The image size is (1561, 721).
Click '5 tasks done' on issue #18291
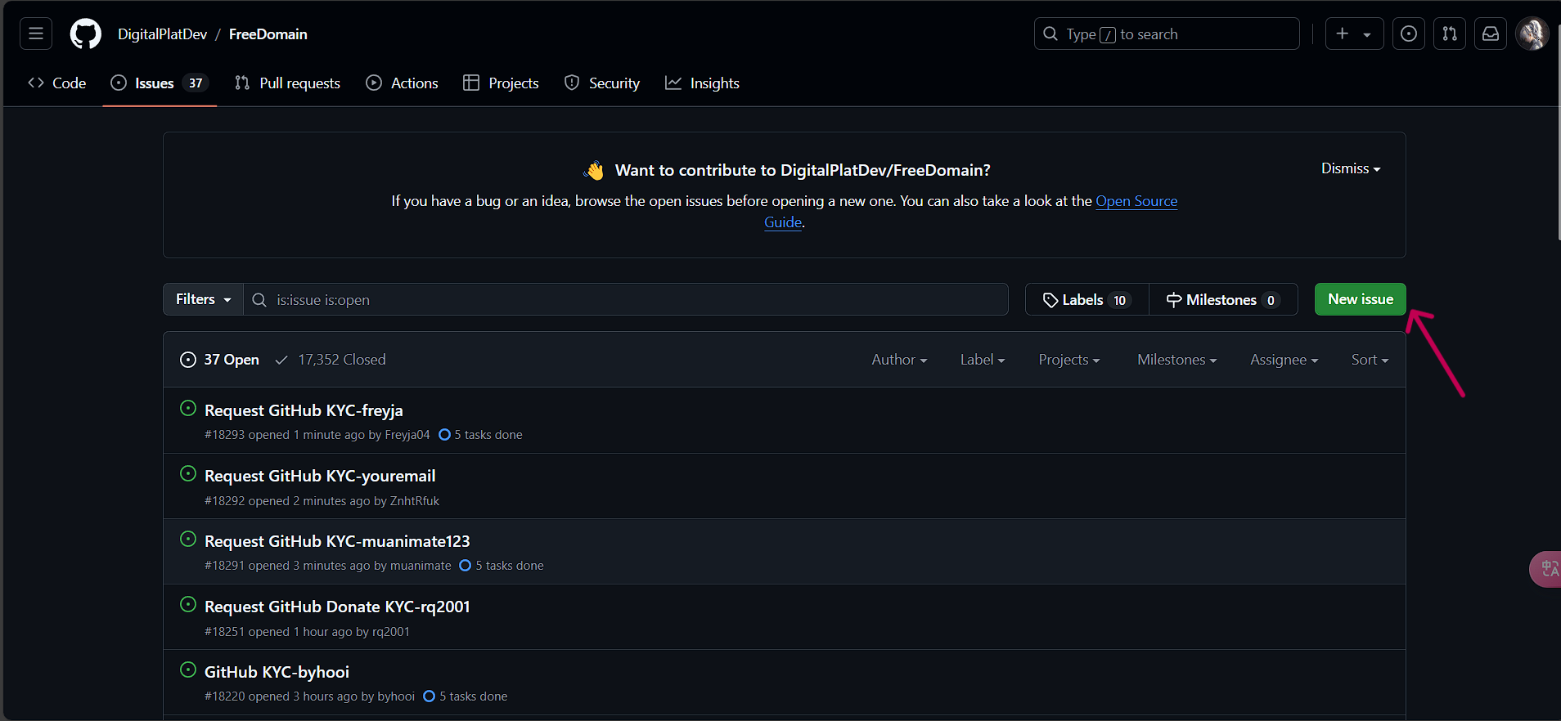[x=502, y=566]
